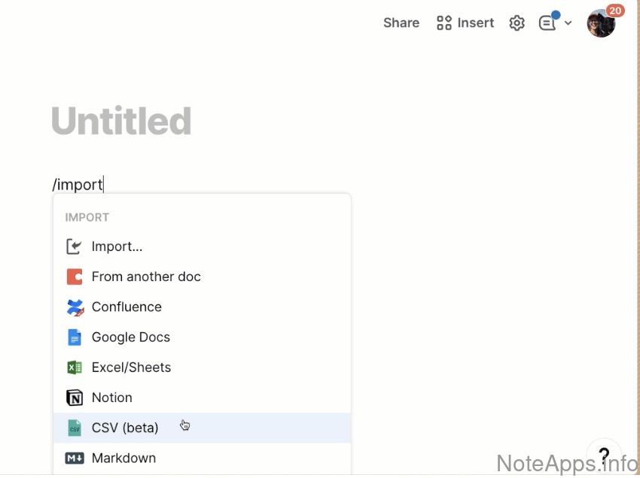Expand the comments dropdown chevron
Screen dimensions: 640x478
coord(568,23)
